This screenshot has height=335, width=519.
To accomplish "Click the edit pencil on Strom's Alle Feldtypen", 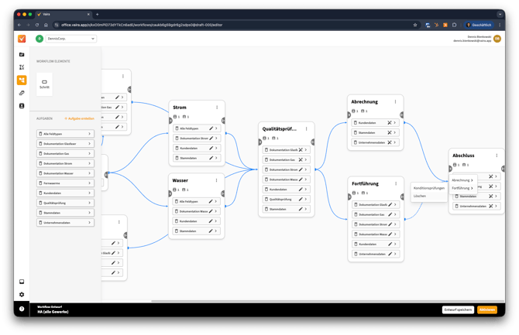I will tap(211, 128).
